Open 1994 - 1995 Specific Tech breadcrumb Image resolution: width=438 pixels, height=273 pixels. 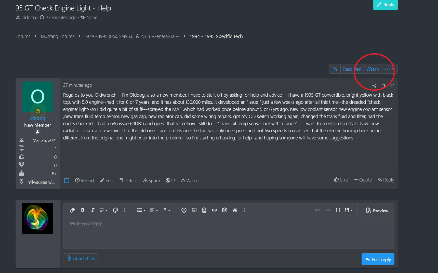[216, 36]
